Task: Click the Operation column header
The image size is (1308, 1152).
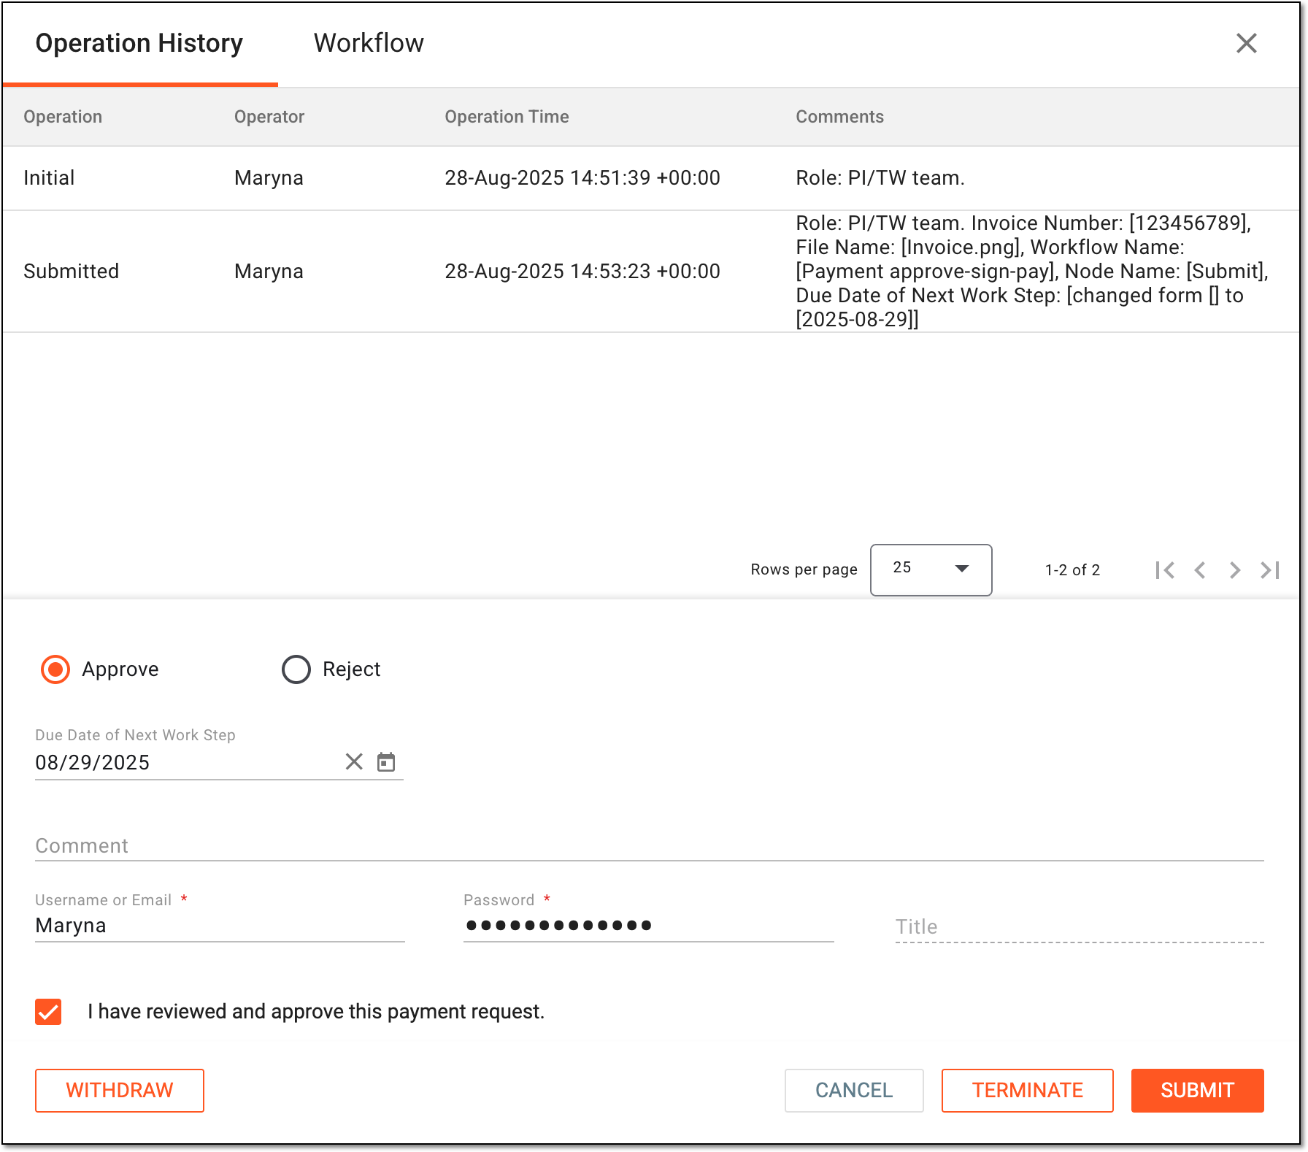Action: 63,117
